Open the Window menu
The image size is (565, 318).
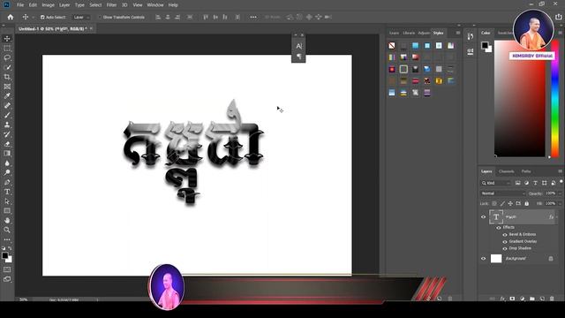(155, 5)
